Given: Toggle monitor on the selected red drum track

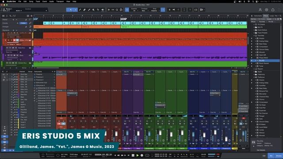Looking at the screenshot, I should click(x=17, y=40).
